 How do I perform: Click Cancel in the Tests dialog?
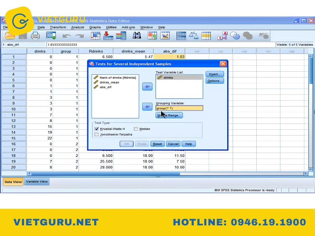pyautogui.click(x=173, y=144)
